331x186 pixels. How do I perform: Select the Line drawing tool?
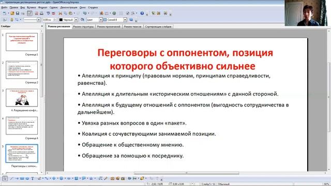pyautogui.click(x=11, y=178)
